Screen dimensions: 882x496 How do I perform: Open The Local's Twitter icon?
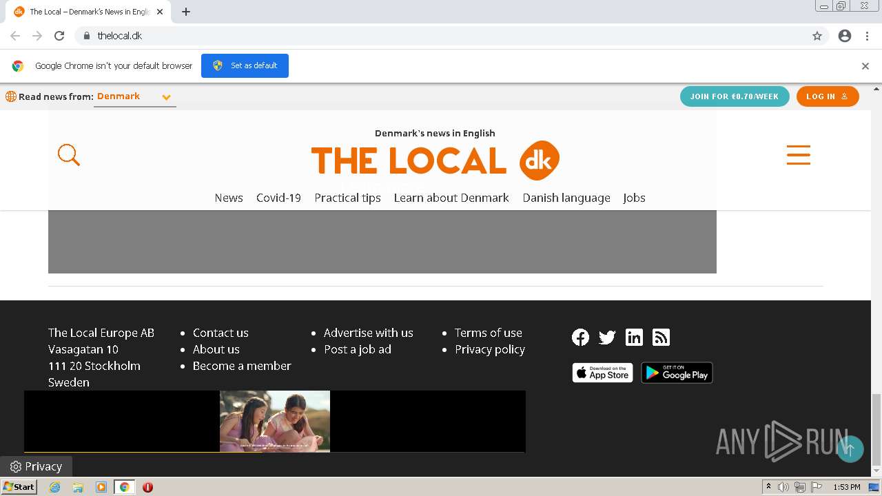[607, 337]
